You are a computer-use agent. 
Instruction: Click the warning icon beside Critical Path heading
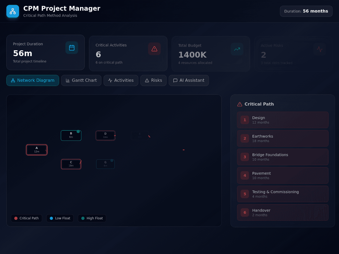click(240, 104)
